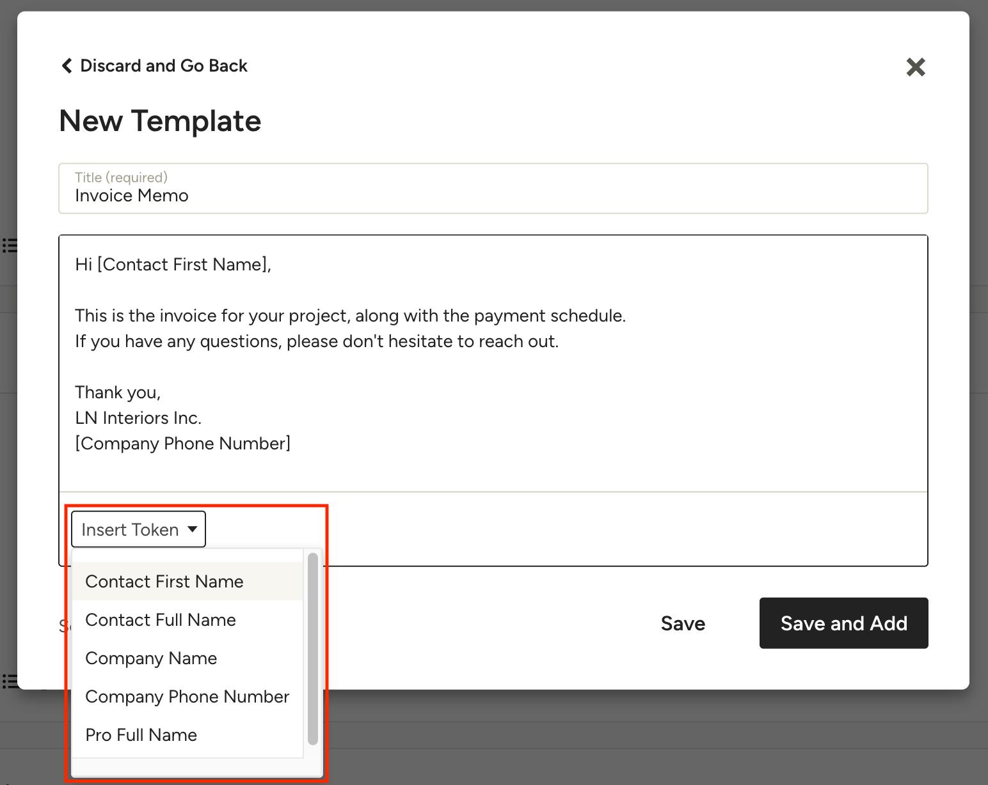
Task: Click inside the template message body
Action: coord(493,364)
